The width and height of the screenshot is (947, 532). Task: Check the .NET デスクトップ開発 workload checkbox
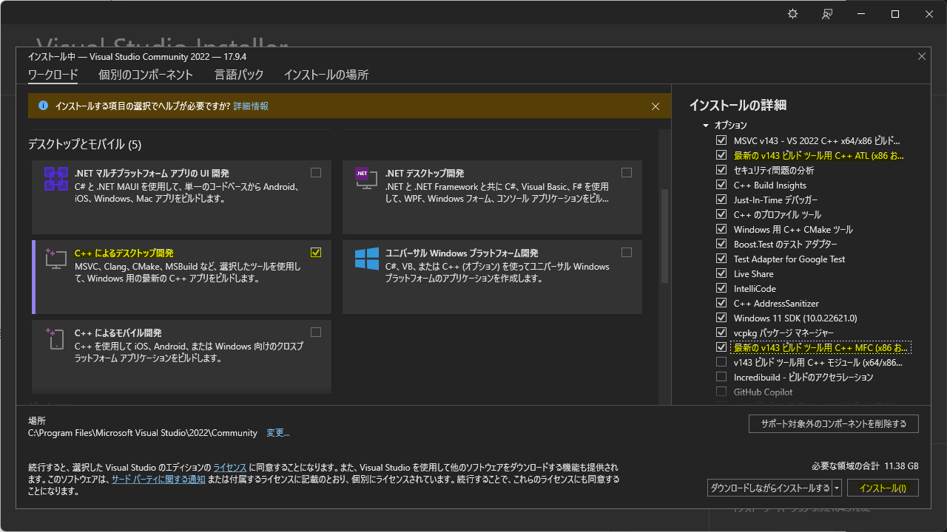click(x=627, y=172)
